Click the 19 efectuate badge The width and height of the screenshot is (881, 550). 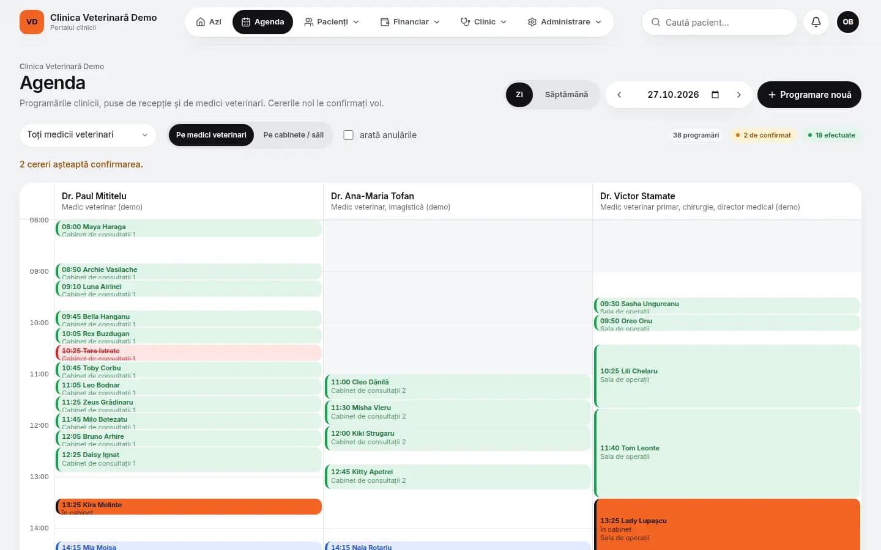(831, 135)
